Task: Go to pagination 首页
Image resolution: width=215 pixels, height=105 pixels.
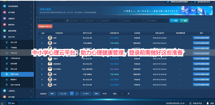Action: pyautogui.click(x=52, y=94)
